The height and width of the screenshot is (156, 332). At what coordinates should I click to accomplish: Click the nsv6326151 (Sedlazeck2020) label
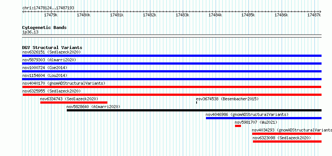coord(51,52)
